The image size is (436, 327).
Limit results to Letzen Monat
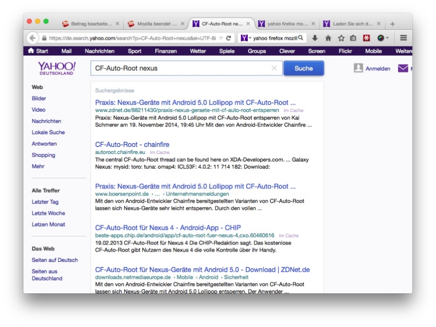49,224
